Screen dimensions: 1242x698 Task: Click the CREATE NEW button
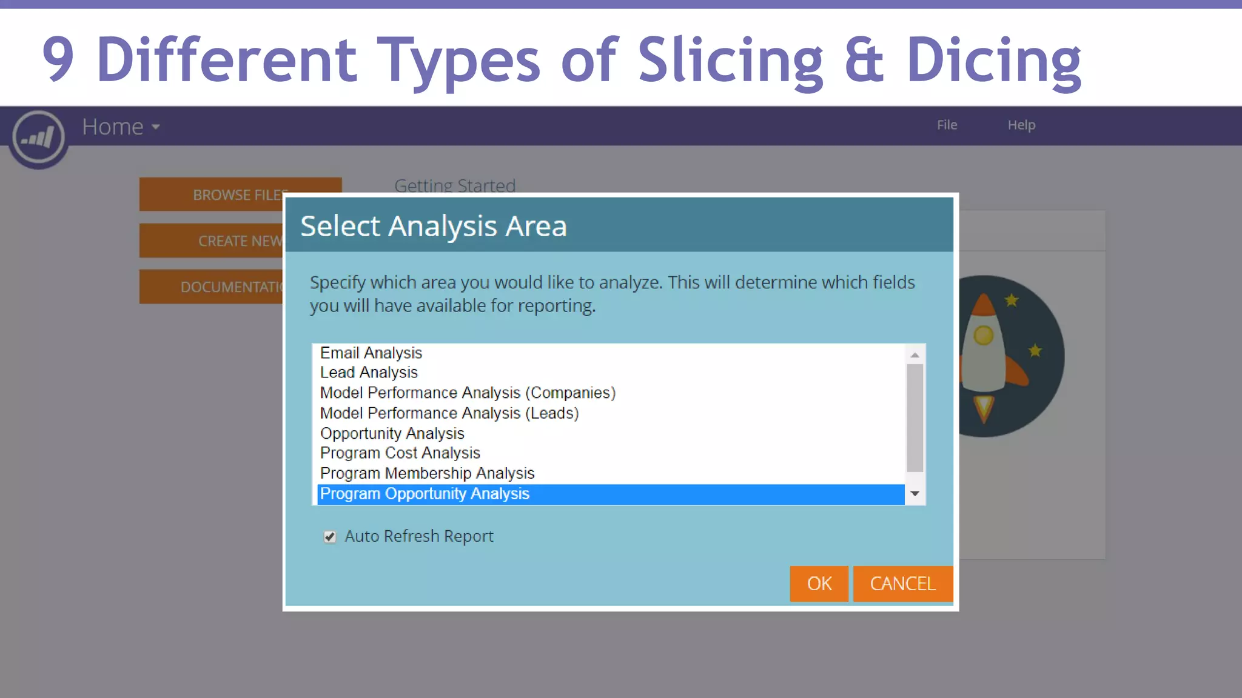[212, 241]
